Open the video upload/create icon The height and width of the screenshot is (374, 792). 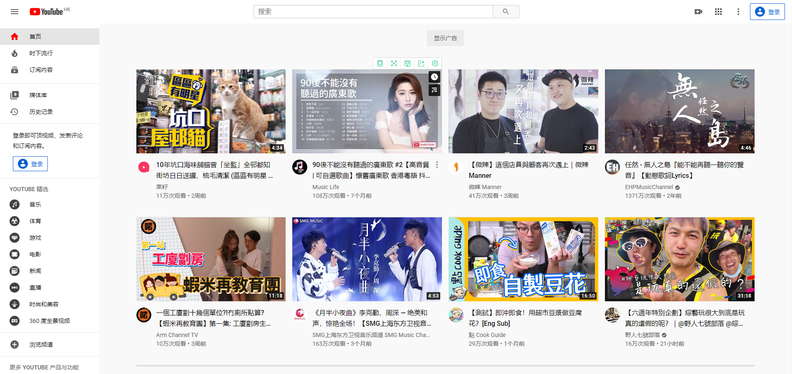[x=698, y=12]
